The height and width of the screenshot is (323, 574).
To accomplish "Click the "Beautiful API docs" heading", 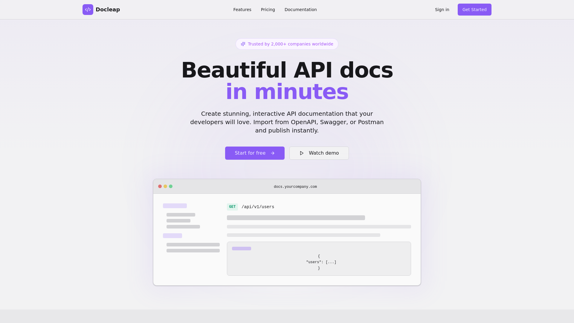I will click(287, 70).
